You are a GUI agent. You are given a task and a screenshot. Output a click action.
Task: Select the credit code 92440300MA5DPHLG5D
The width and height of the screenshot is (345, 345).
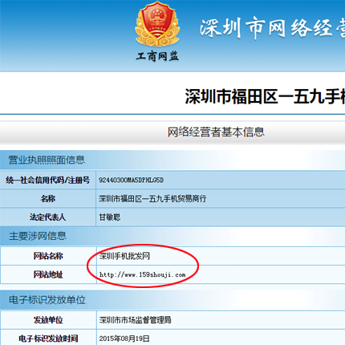132,181
